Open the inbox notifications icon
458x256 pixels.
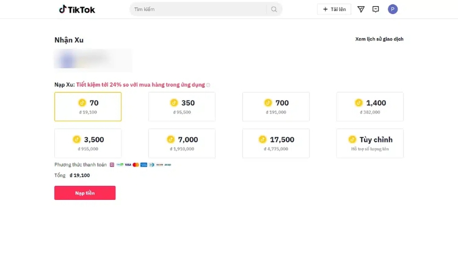(376, 9)
